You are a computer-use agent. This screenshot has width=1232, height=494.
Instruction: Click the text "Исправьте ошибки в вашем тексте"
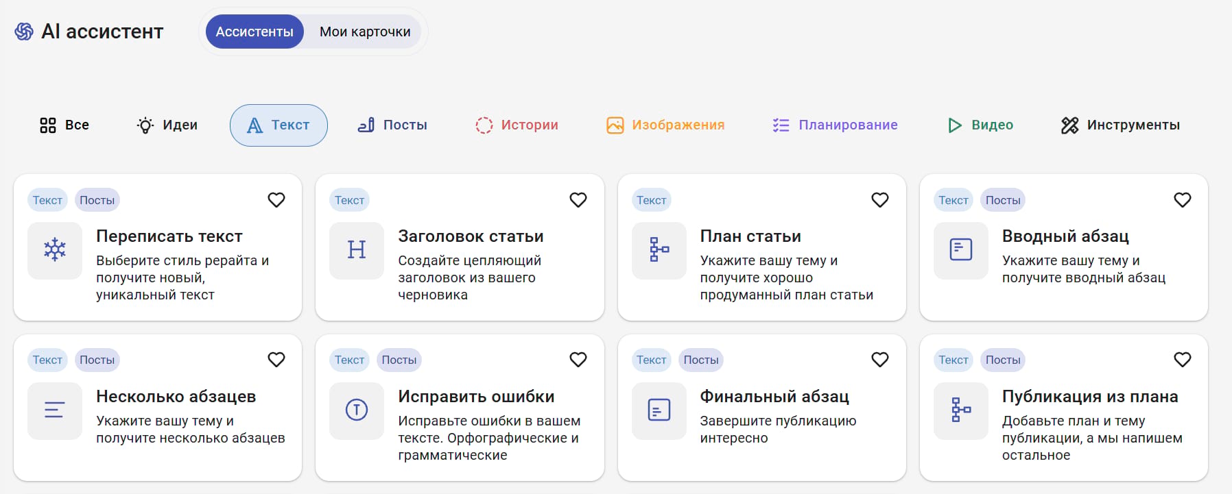click(x=489, y=430)
